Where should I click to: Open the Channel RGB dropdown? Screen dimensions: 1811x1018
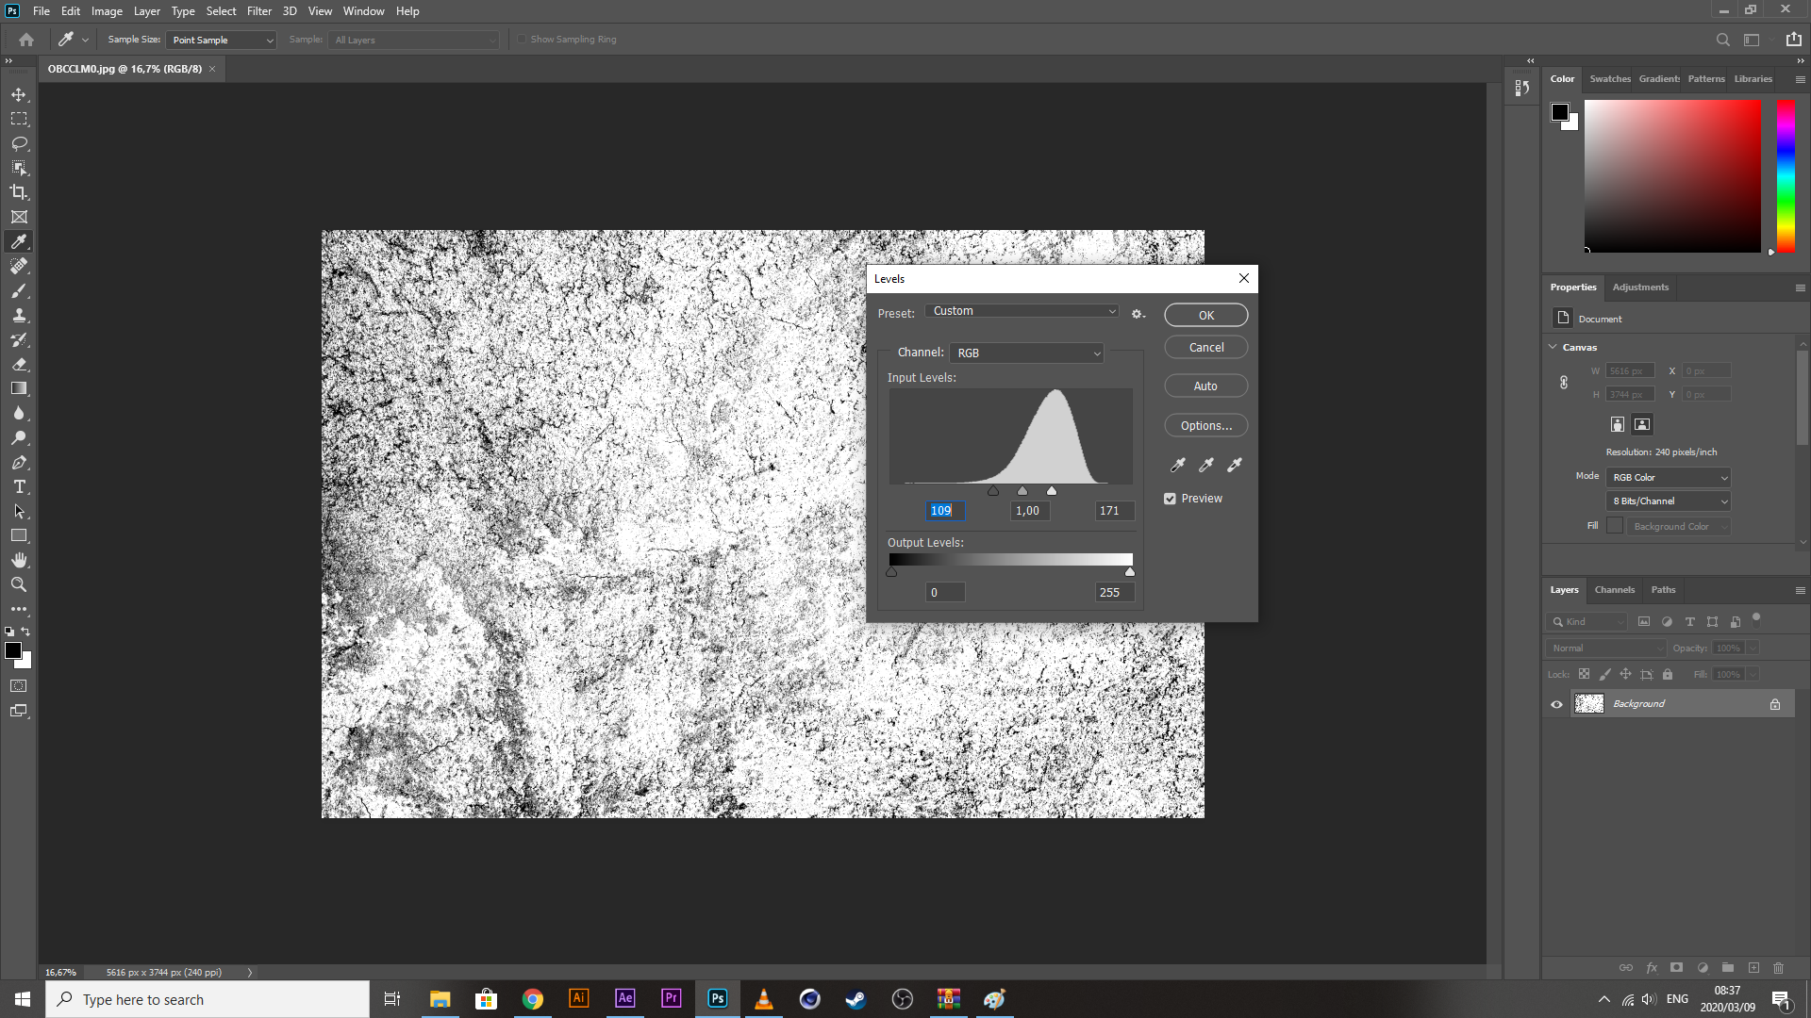click(1026, 353)
